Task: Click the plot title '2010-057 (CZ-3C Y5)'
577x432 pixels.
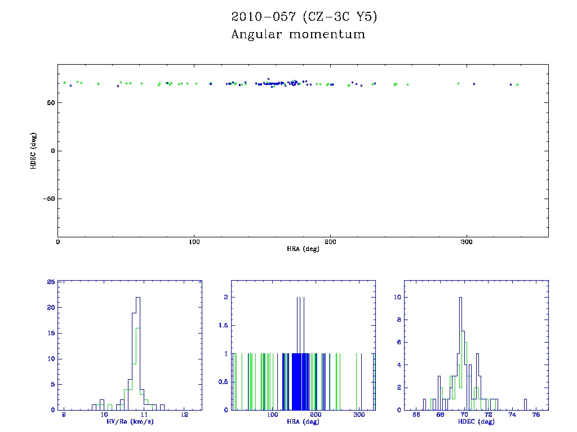Action: pos(304,17)
